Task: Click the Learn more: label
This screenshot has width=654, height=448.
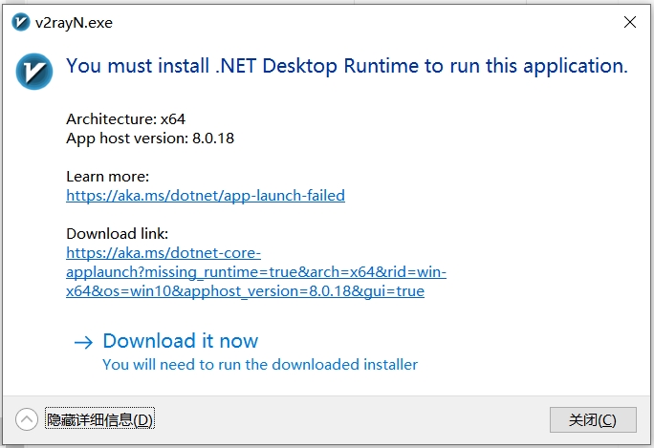Action: [108, 177]
